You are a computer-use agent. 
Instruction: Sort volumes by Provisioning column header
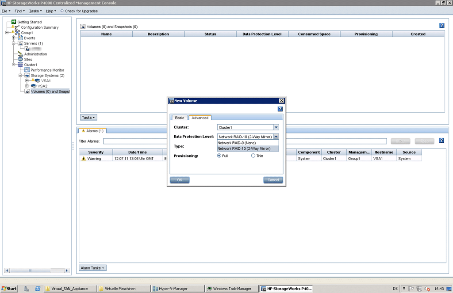pos(366,34)
